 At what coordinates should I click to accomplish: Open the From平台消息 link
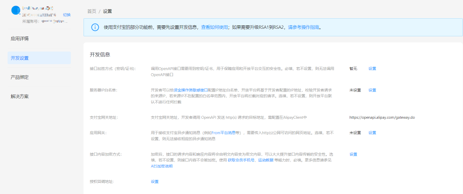tap(224, 133)
